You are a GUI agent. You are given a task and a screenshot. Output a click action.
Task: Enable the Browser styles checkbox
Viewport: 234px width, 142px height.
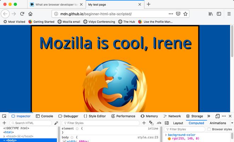pos(209,129)
